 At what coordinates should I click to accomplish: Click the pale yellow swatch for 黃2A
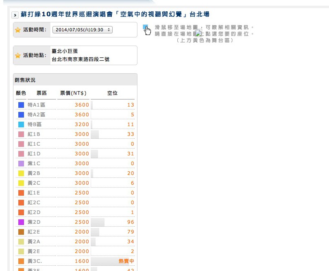coord(21,242)
